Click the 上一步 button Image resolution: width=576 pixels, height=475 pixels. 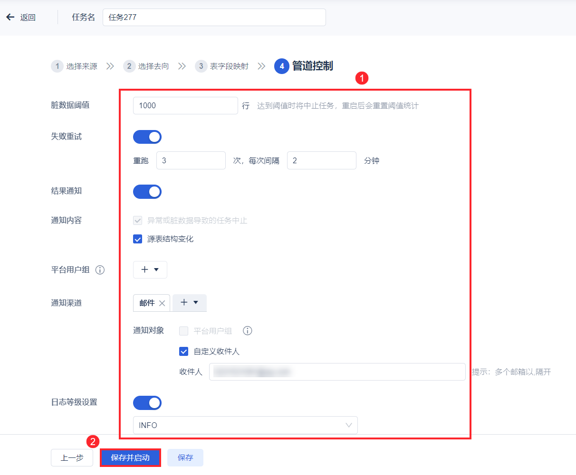tap(72, 458)
